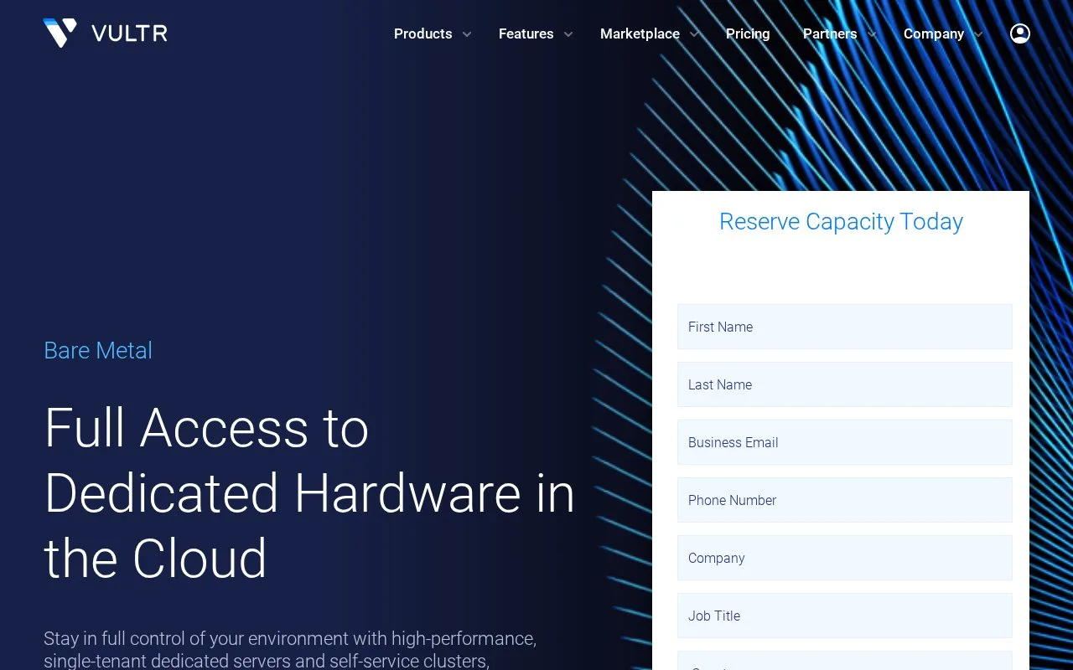Image resolution: width=1073 pixels, height=670 pixels.
Task: Click into the Company input field
Action: pyautogui.click(x=845, y=558)
